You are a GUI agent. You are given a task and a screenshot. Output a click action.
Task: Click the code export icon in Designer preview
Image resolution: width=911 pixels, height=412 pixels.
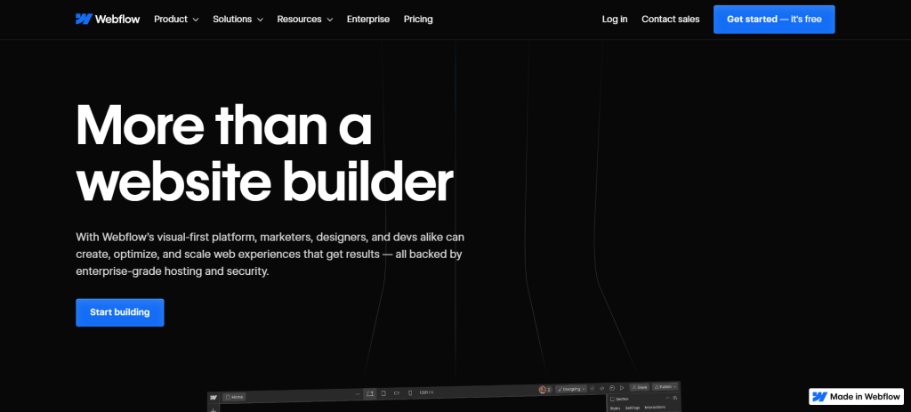coord(602,388)
